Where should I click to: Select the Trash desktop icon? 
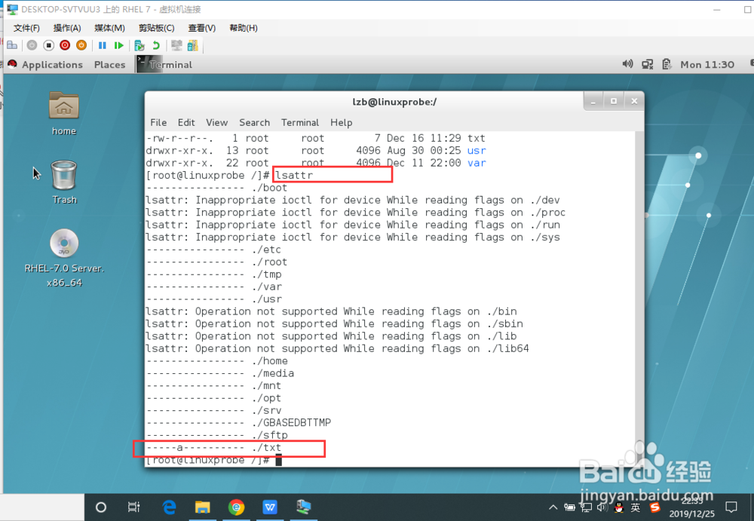(x=64, y=182)
